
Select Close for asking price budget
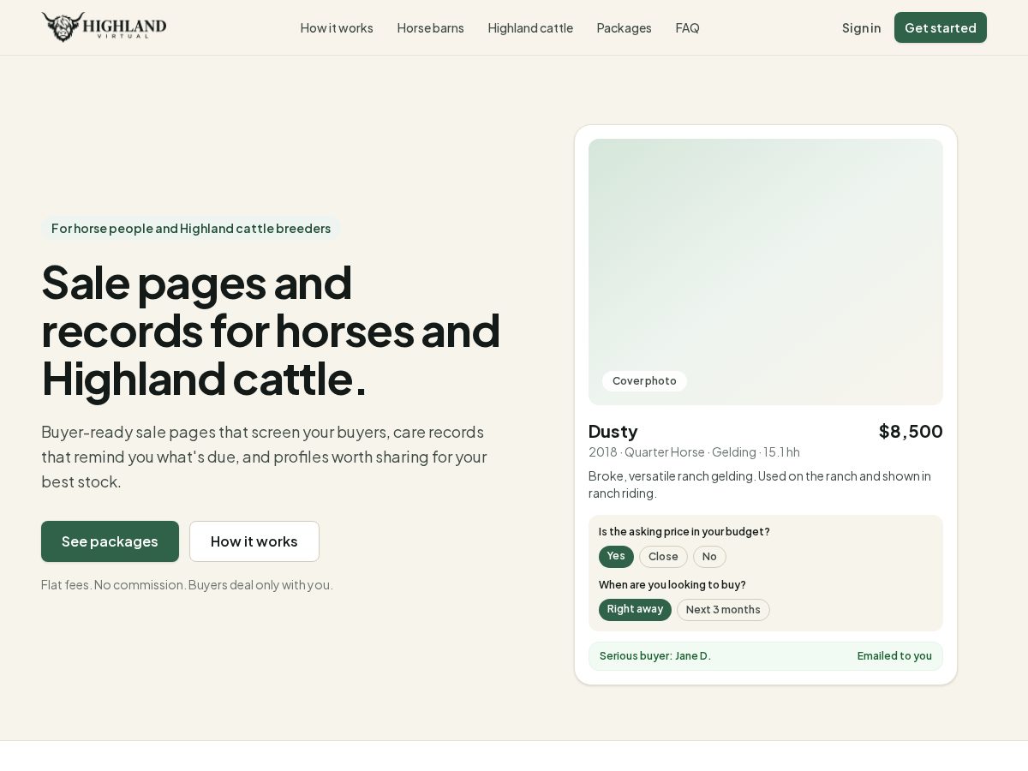pos(663,557)
